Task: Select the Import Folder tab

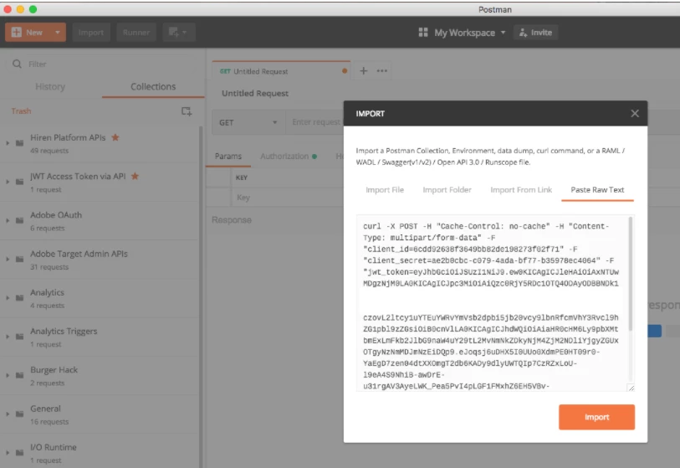Action: [447, 190]
